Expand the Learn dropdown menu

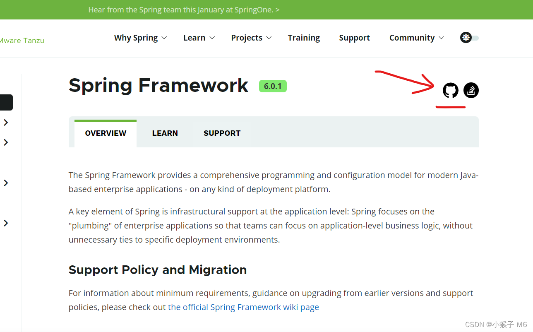pyautogui.click(x=199, y=38)
